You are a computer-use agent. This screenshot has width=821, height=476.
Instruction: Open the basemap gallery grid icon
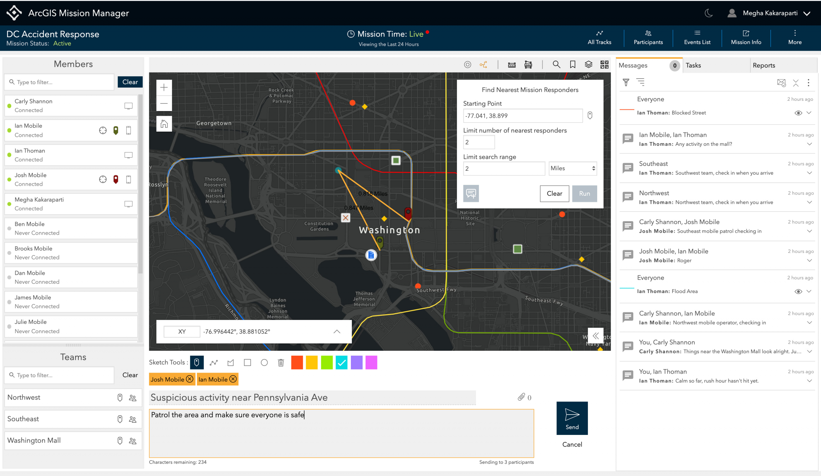604,65
